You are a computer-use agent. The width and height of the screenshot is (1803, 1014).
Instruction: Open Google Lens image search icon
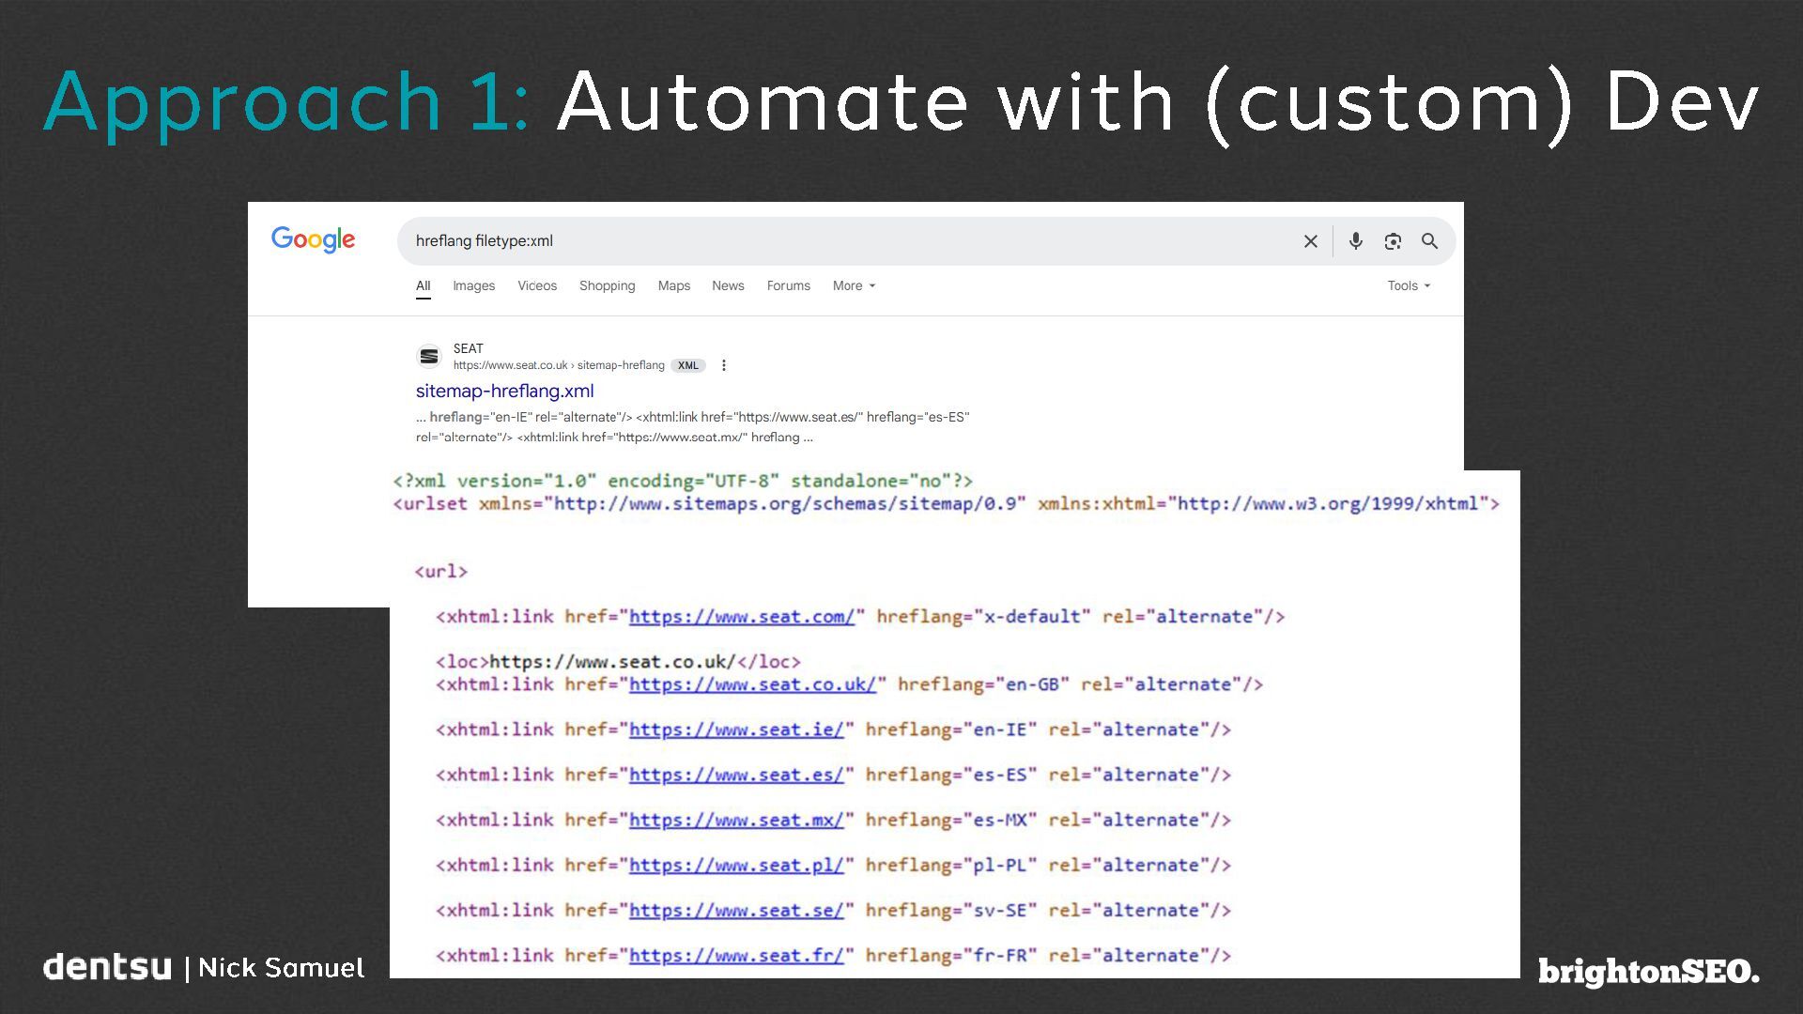click(1393, 241)
